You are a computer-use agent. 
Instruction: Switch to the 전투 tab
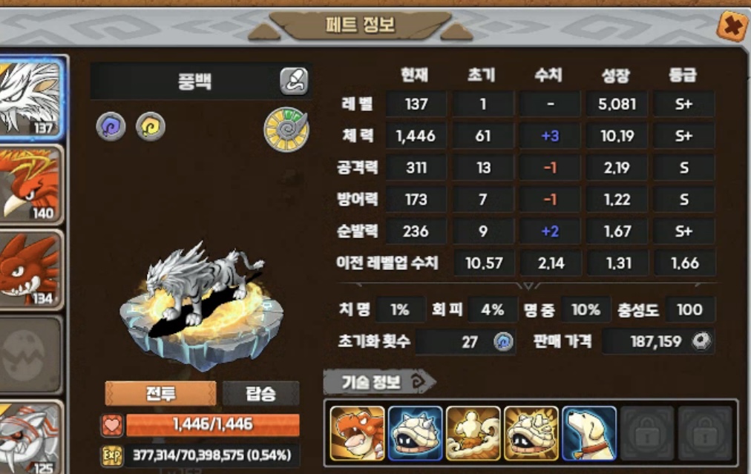point(160,394)
